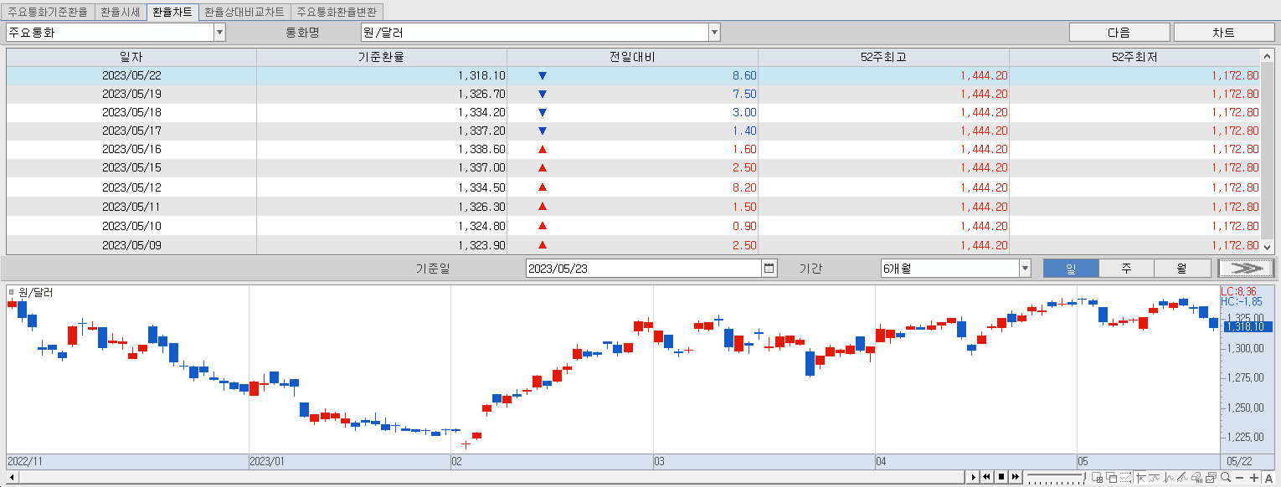Image resolution: width=1281 pixels, height=487 pixels.
Task: Select the 2023/05/09 date cell
Action: 131,245
